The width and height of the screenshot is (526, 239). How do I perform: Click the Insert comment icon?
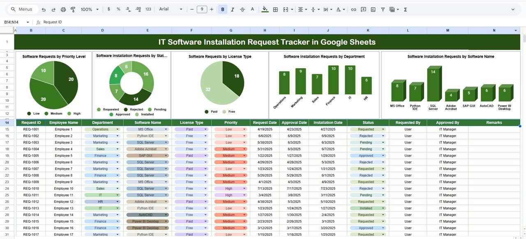[x=364, y=9]
